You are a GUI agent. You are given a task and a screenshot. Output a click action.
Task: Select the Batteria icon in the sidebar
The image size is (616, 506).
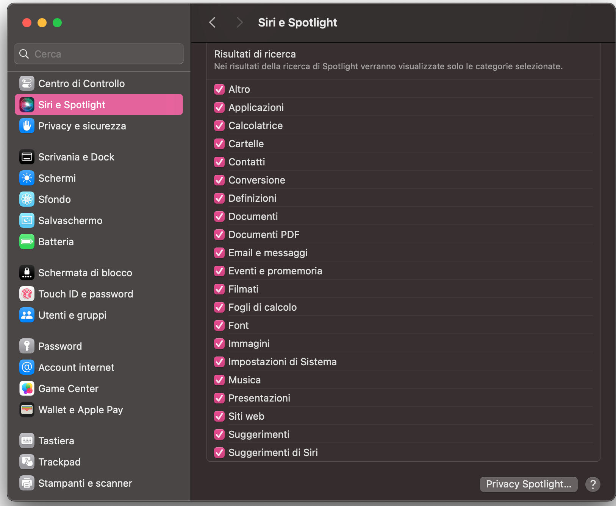27,241
